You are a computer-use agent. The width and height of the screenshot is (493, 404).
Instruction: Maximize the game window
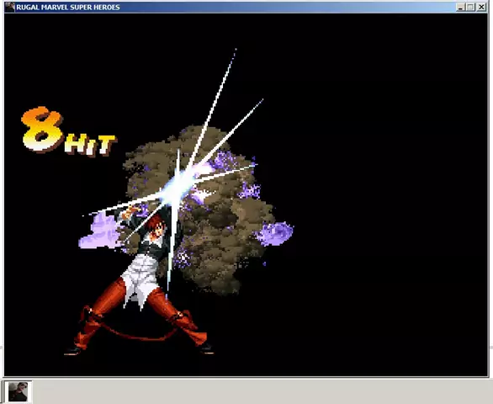[470, 7]
